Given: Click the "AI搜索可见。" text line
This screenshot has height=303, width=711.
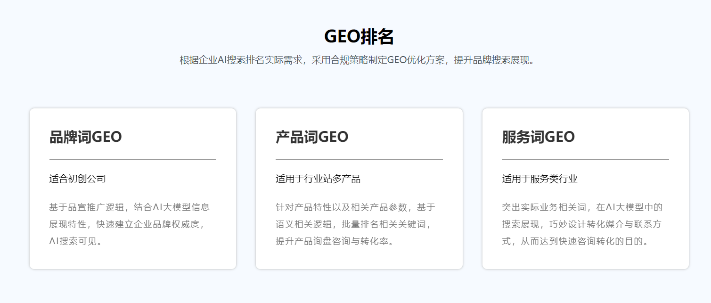Looking at the screenshot, I should tap(76, 241).
